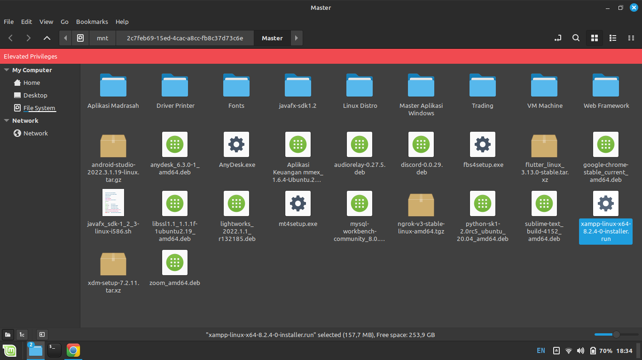Select audiorelay-0.27.5.deb package
The height and width of the screenshot is (360, 642).
tap(360, 154)
